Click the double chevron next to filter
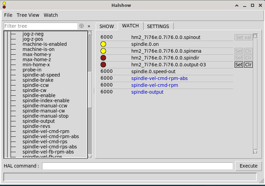 click(x=89, y=26)
